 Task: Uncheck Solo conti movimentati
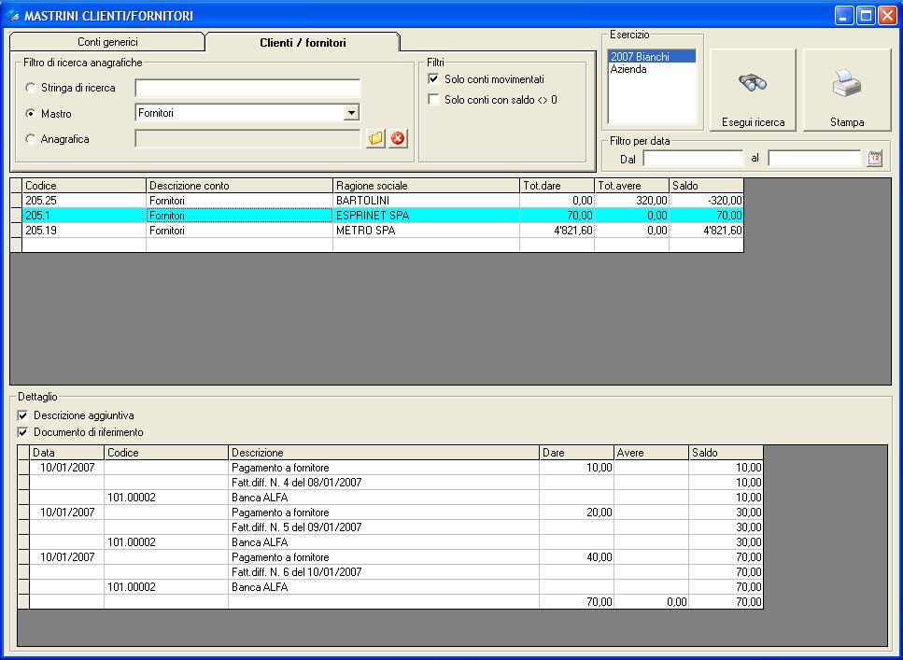click(433, 79)
